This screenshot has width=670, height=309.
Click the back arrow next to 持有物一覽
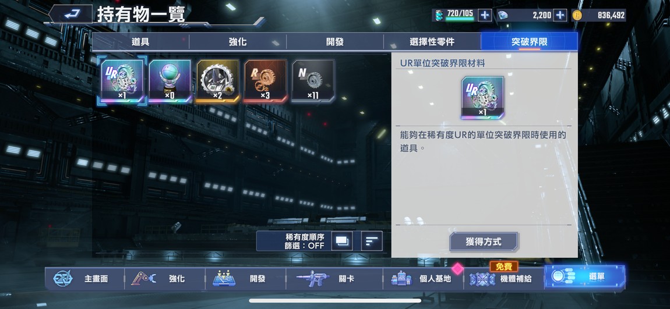click(x=70, y=15)
